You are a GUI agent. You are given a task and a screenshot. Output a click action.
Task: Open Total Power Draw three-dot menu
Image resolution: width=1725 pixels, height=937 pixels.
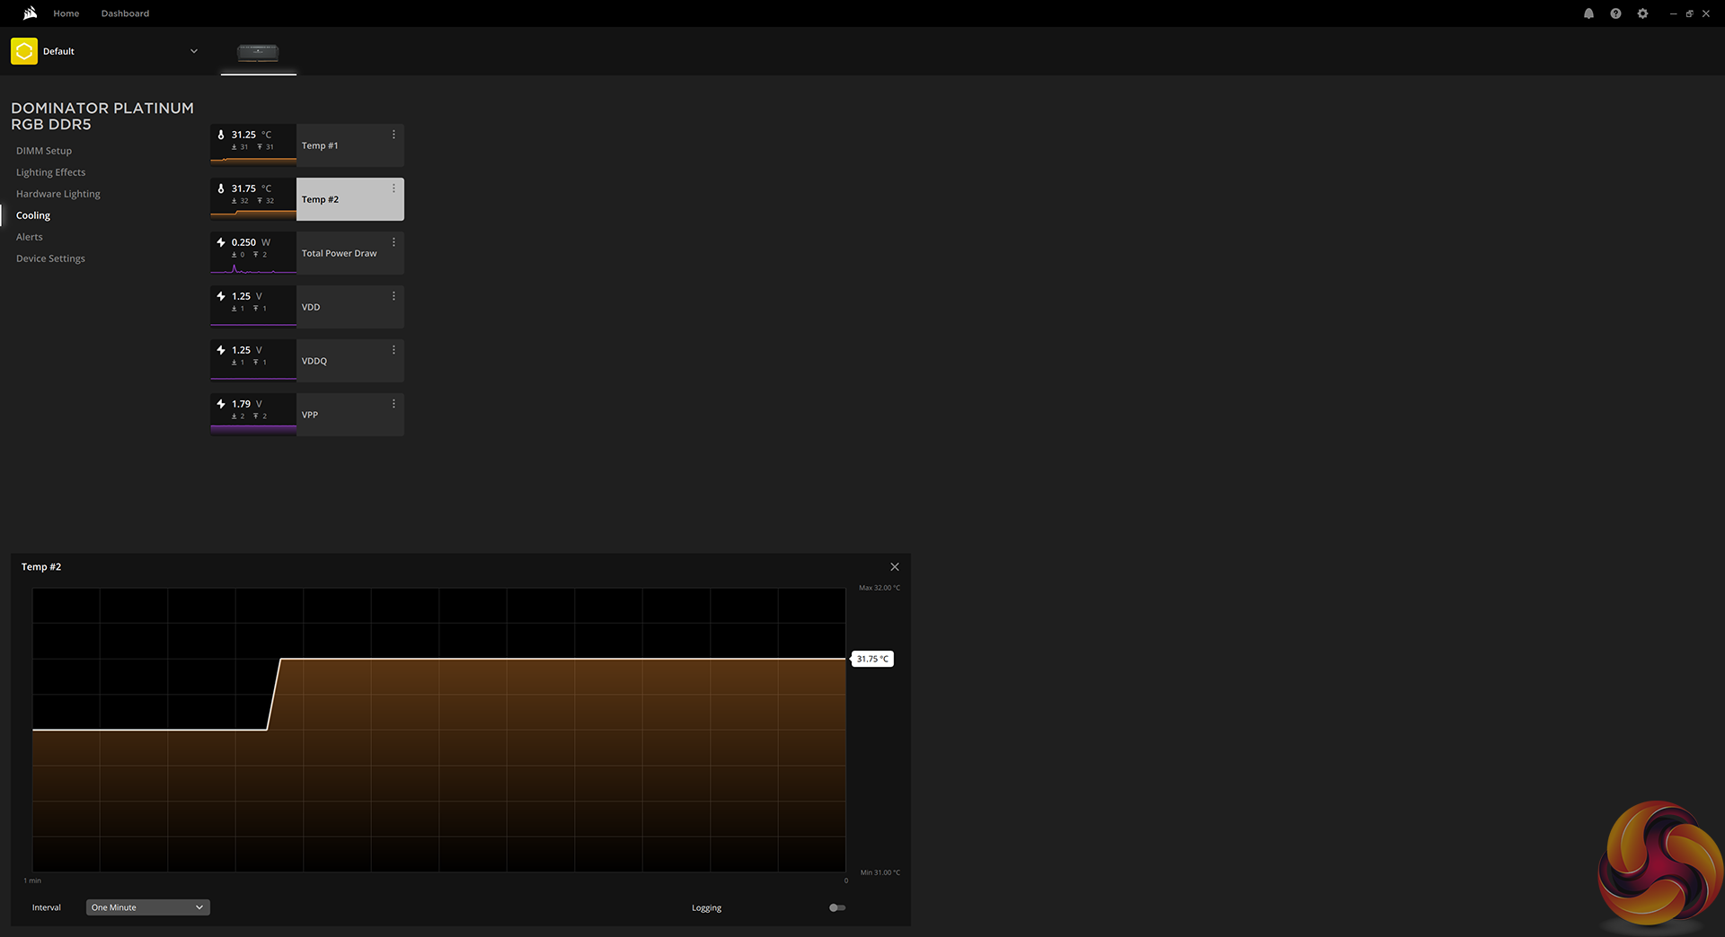tap(394, 242)
